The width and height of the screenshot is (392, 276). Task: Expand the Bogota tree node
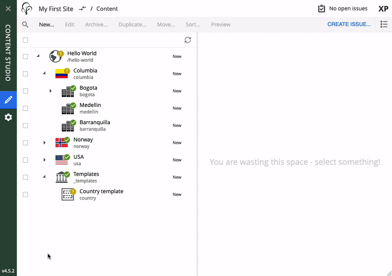point(50,91)
